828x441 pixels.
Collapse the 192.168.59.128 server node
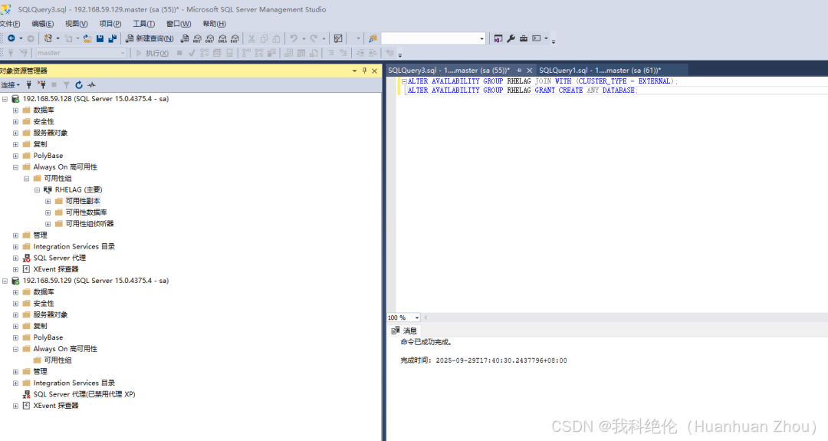tap(5, 99)
